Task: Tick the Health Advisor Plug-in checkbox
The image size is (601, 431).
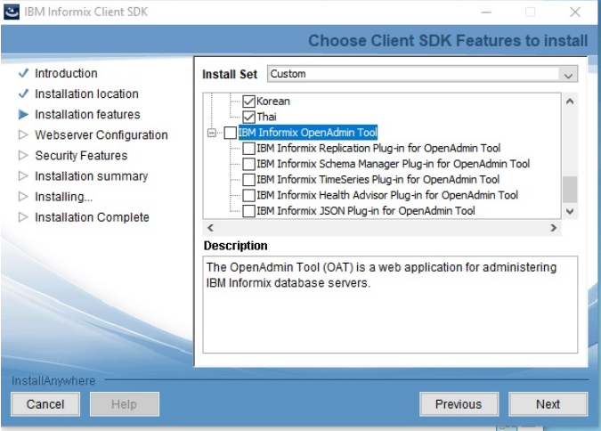Action: pos(248,195)
